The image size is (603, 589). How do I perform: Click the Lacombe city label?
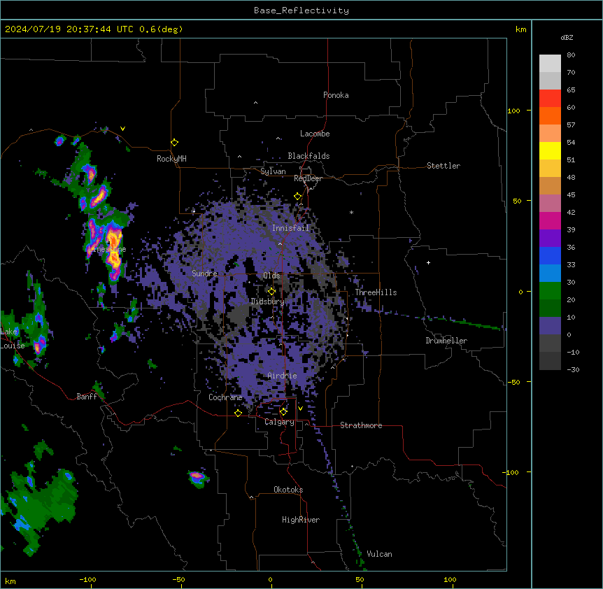point(315,134)
